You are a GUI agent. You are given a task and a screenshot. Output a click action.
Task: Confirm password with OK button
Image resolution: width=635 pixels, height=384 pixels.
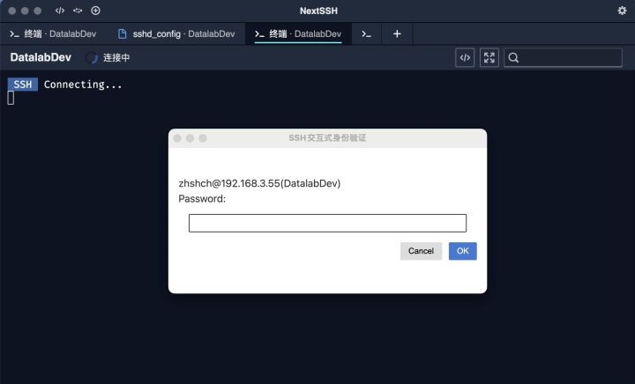(462, 251)
